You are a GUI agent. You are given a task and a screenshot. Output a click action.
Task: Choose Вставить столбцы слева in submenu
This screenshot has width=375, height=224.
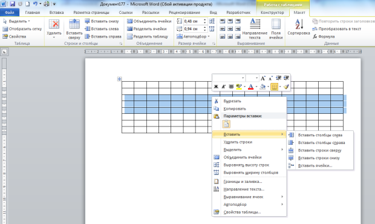[320, 135]
